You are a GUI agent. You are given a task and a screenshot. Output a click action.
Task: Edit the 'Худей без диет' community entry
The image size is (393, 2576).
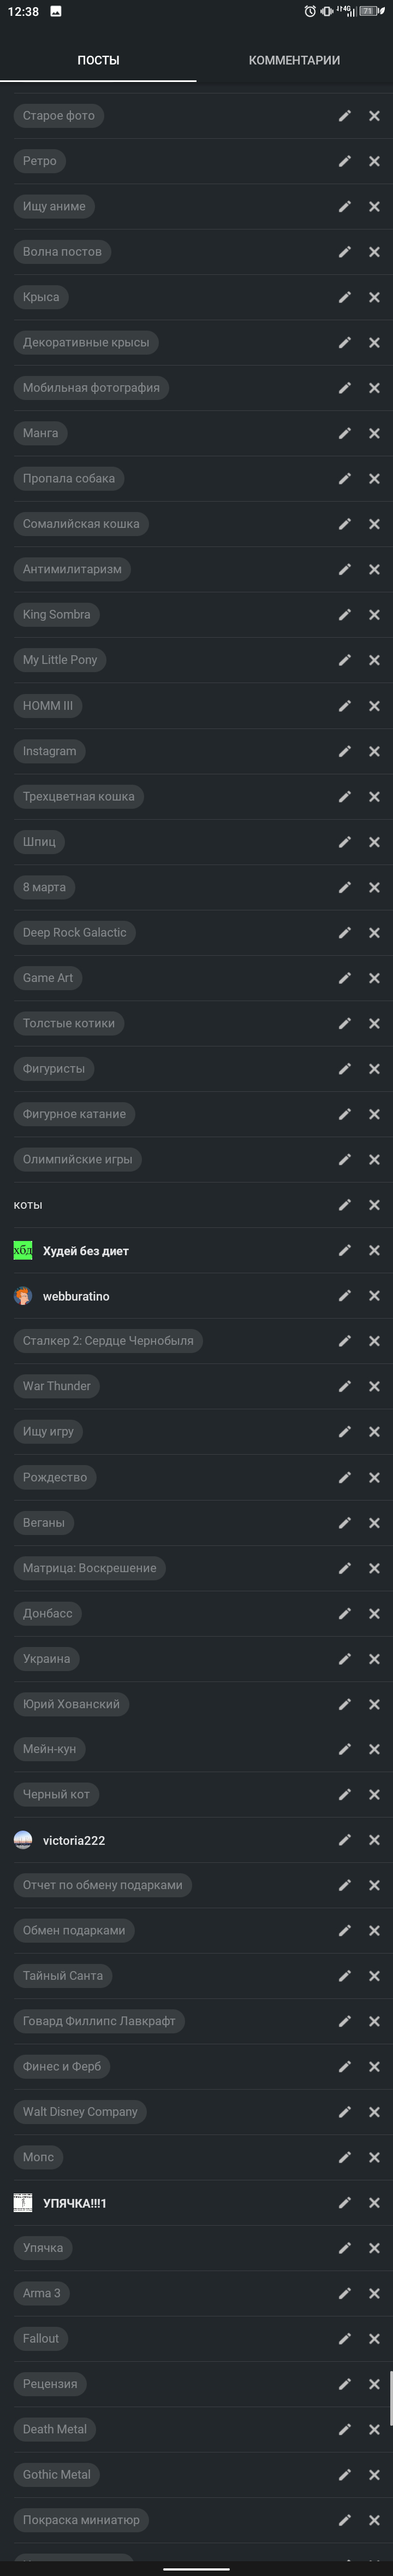pos(345,1250)
